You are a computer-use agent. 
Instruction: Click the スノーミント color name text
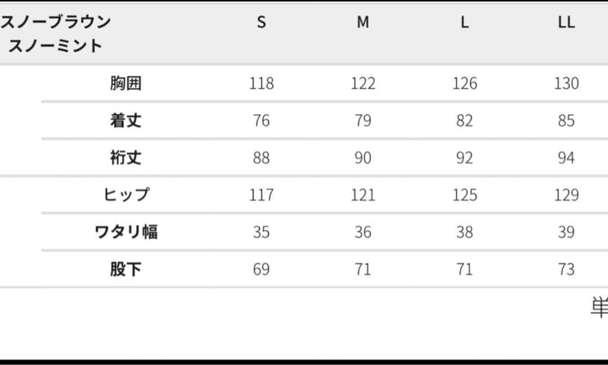(x=55, y=45)
